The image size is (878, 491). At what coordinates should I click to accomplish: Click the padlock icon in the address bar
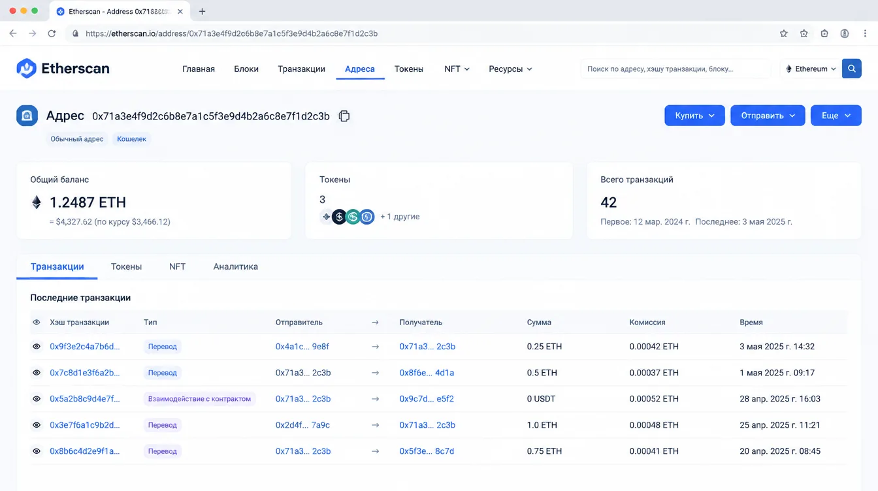tap(76, 33)
